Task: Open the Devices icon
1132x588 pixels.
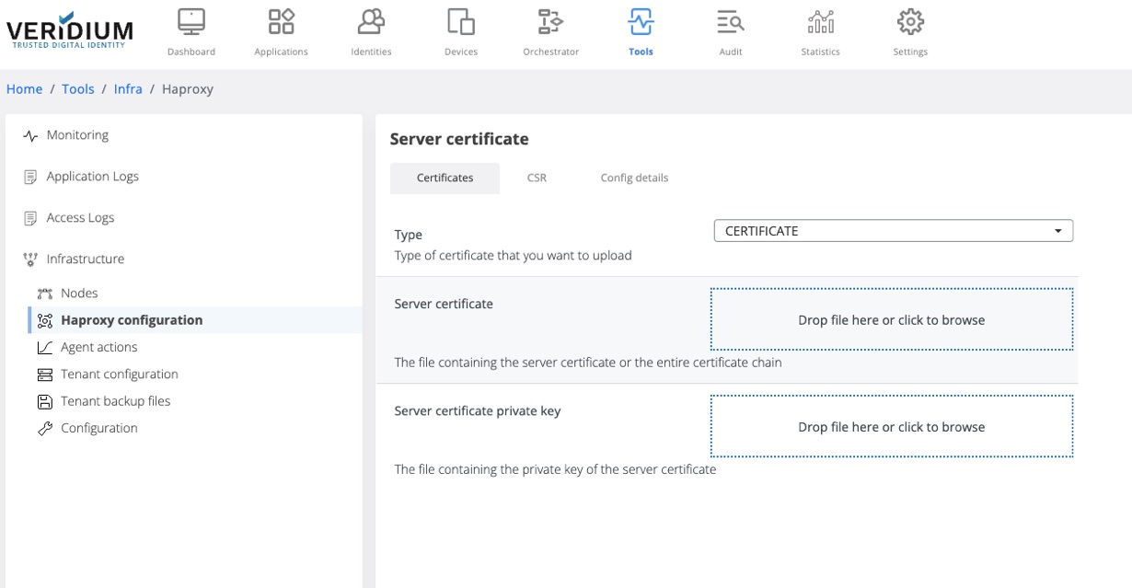Action: [460, 22]
